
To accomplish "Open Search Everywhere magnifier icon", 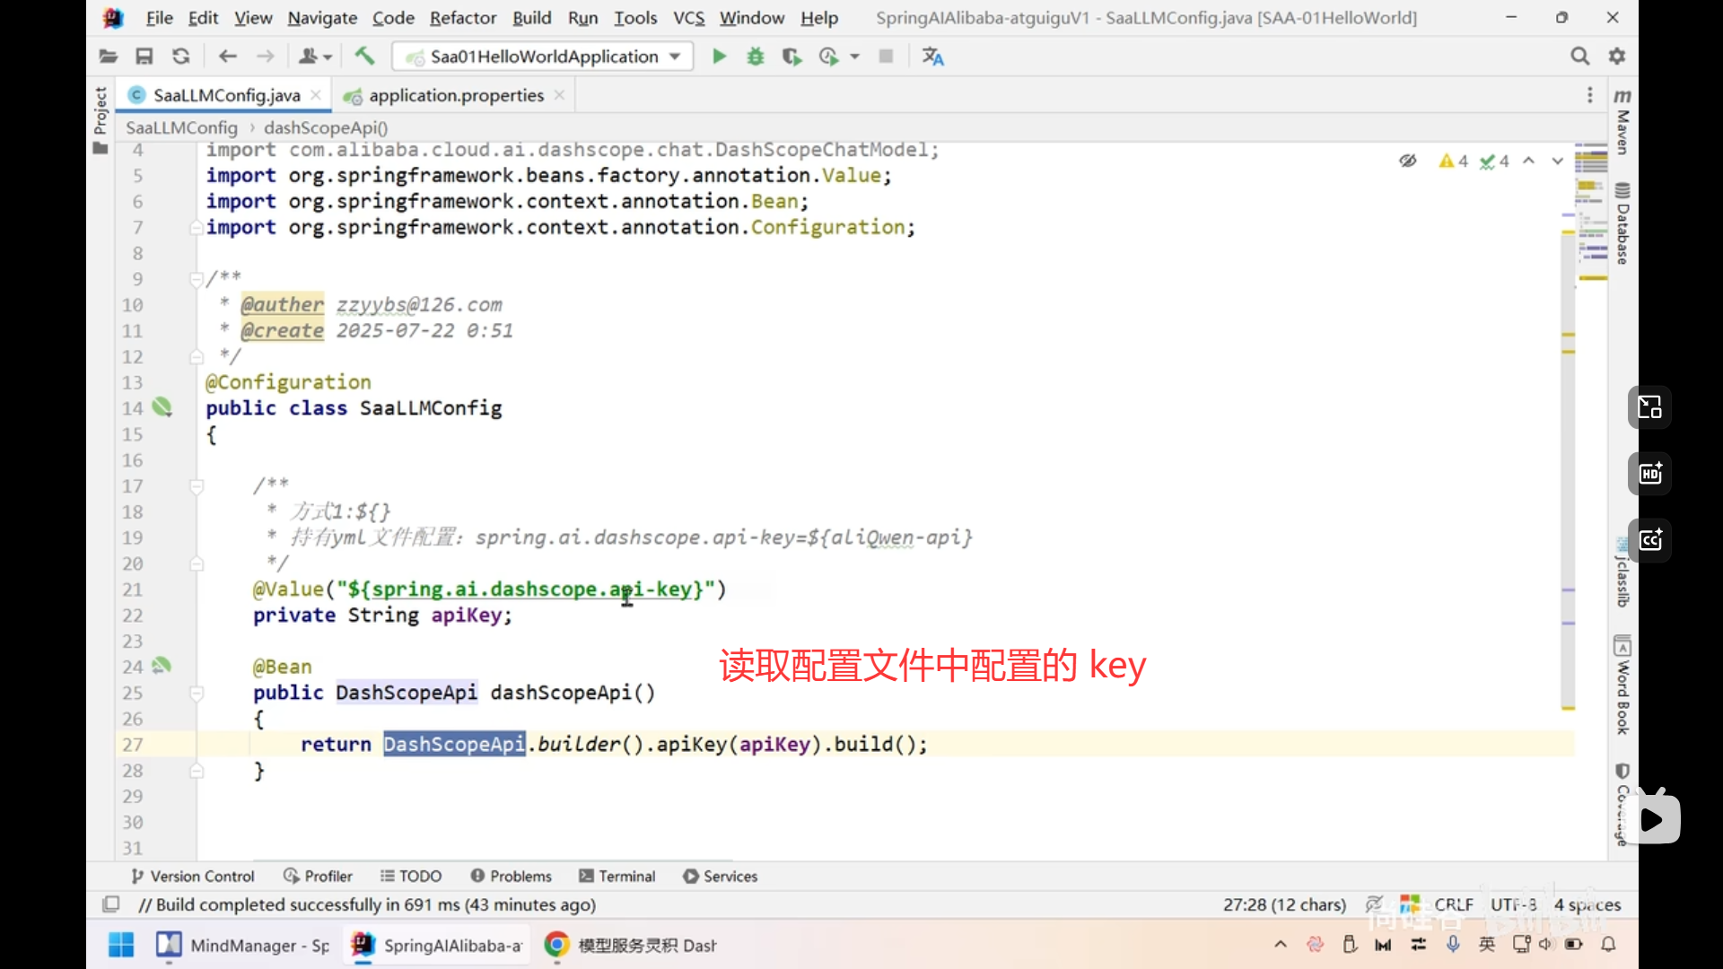I will 1579,57.
